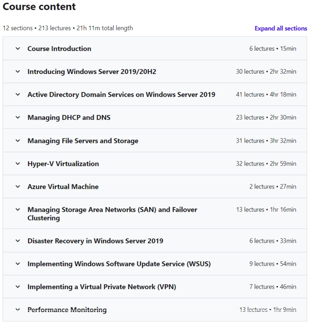309x324 pixels.
Task: Click chevron next to Virtual Private Network
Action: tap(18, 287)
